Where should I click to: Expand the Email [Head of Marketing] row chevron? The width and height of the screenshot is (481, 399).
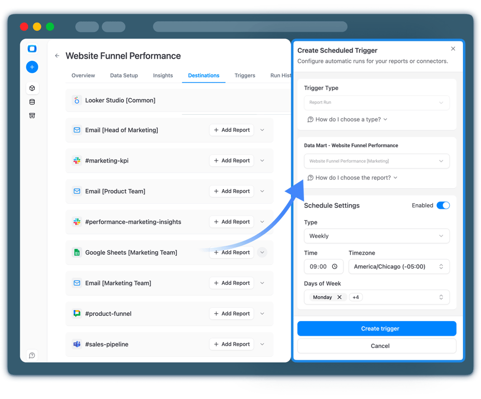tap(262, 130)
